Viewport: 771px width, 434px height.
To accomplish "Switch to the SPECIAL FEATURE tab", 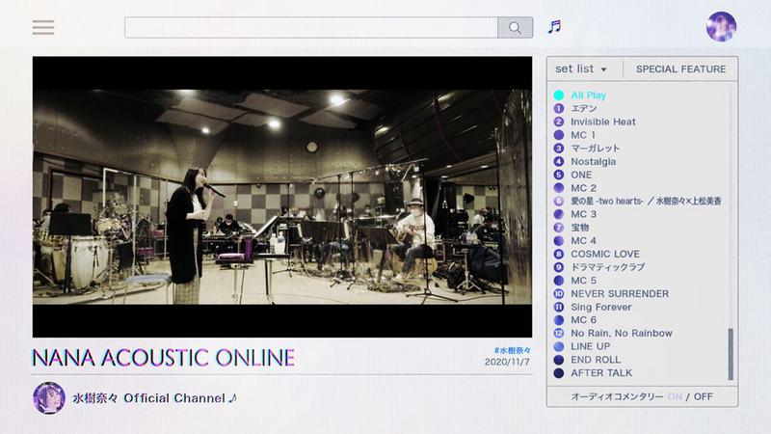I will (x=680, y=69).
